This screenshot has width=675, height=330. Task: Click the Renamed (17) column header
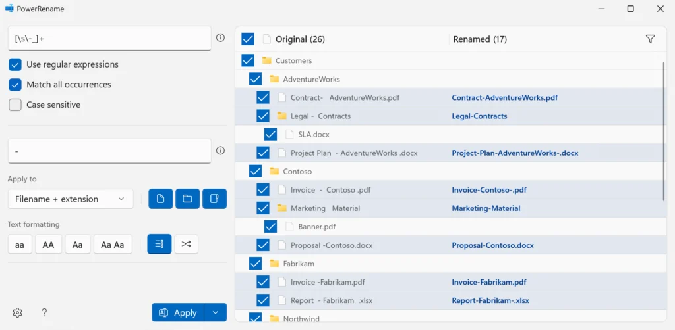click(480, 39)
